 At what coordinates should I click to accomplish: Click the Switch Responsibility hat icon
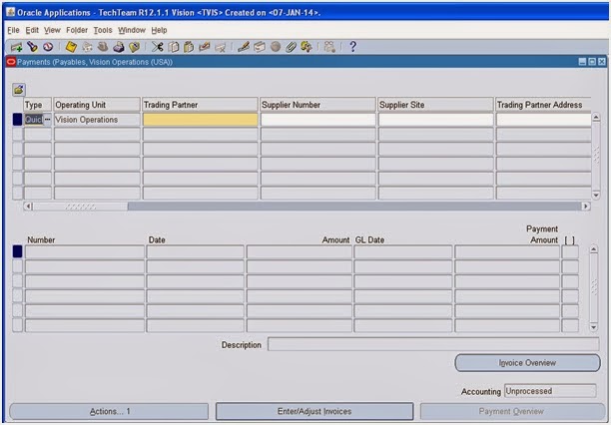point(103,47)
